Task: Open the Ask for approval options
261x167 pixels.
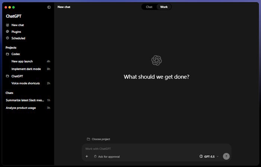Action: pos(107,157)
